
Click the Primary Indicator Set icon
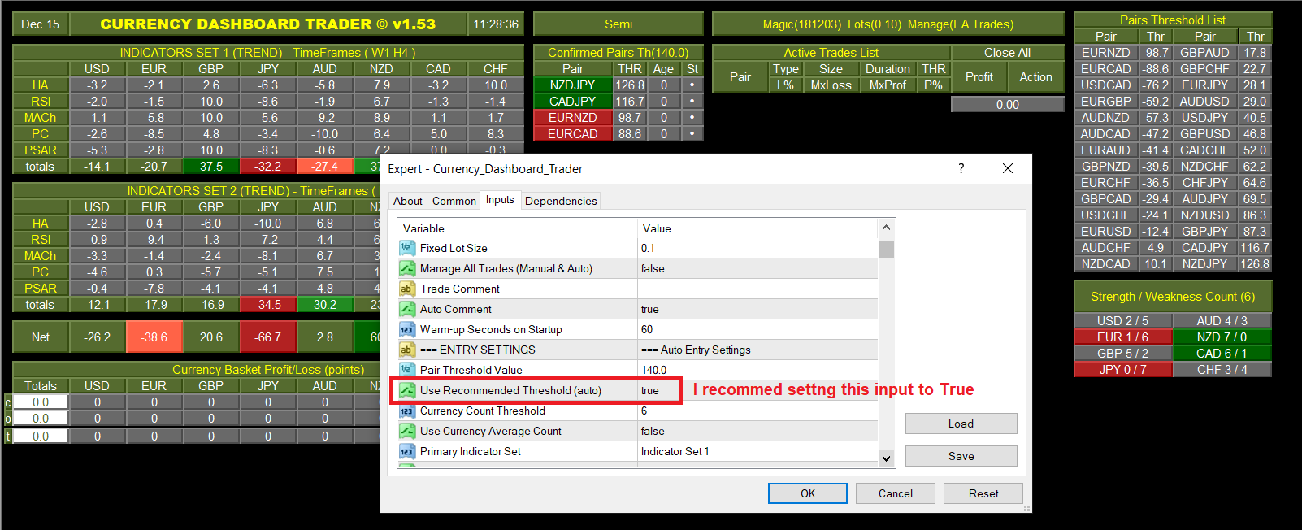pyautogui.click(x=406, y=451)
